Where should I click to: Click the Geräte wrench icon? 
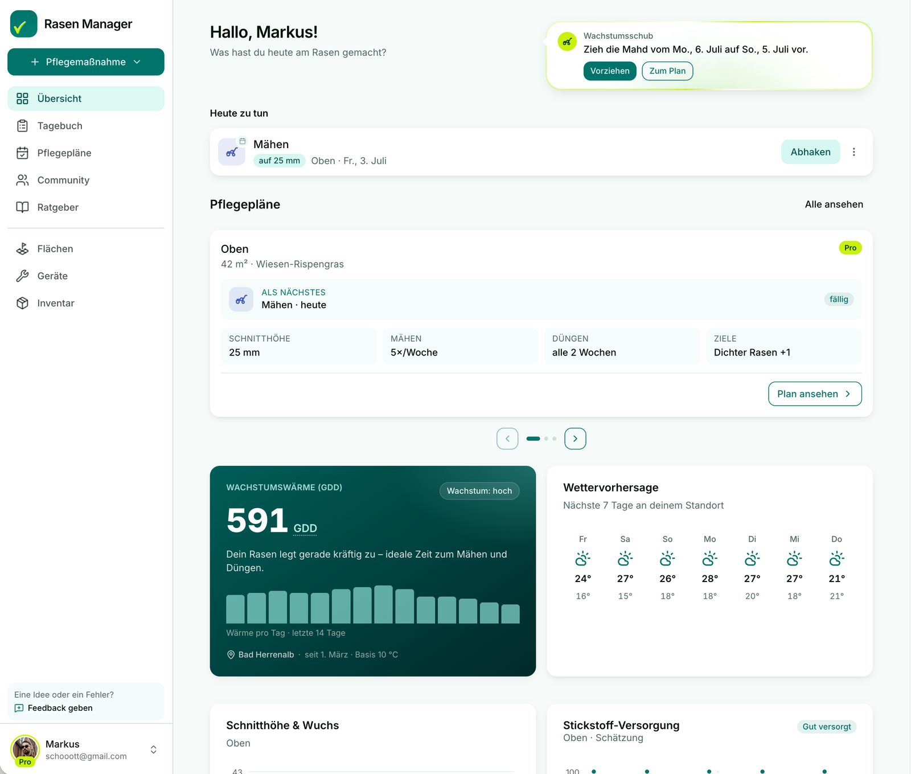tap(22, 276)
